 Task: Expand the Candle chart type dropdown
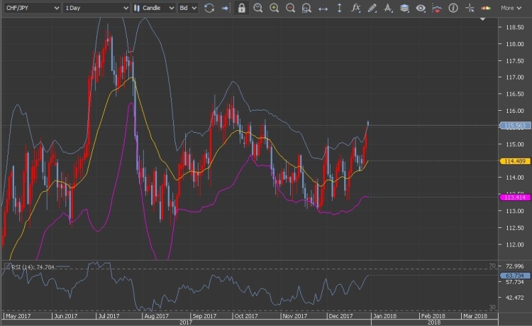pos(154,9)
